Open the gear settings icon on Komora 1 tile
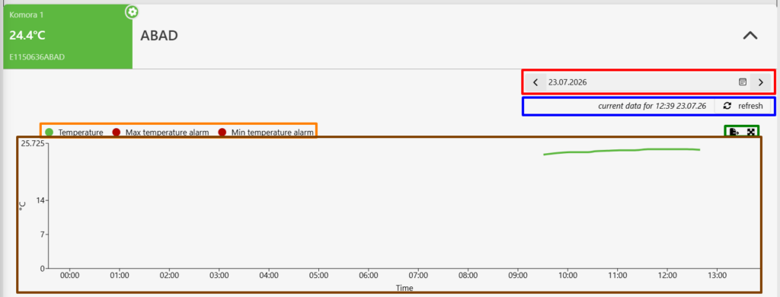The width and height of the screenshot is (780, 297). (x=132, y=12)
